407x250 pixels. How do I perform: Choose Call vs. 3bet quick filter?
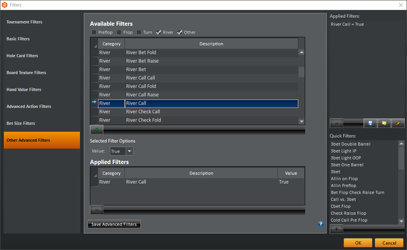(343, 200)
